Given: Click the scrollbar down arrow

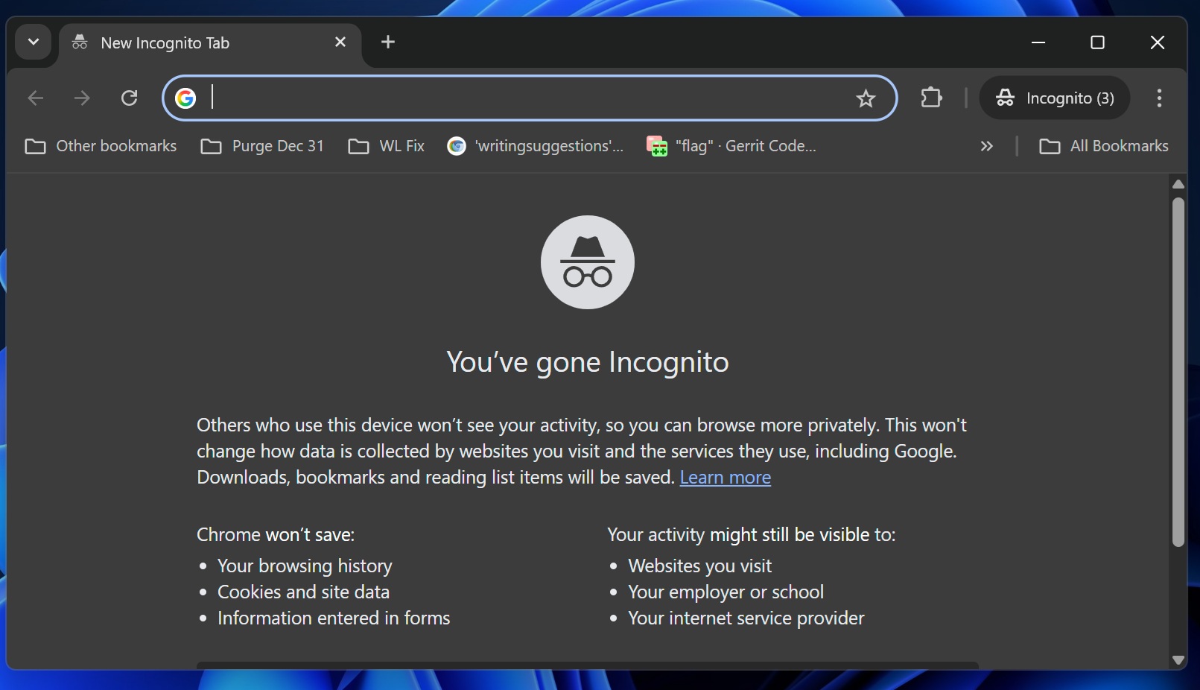Looking at the screenshot, I should 1178,660.
